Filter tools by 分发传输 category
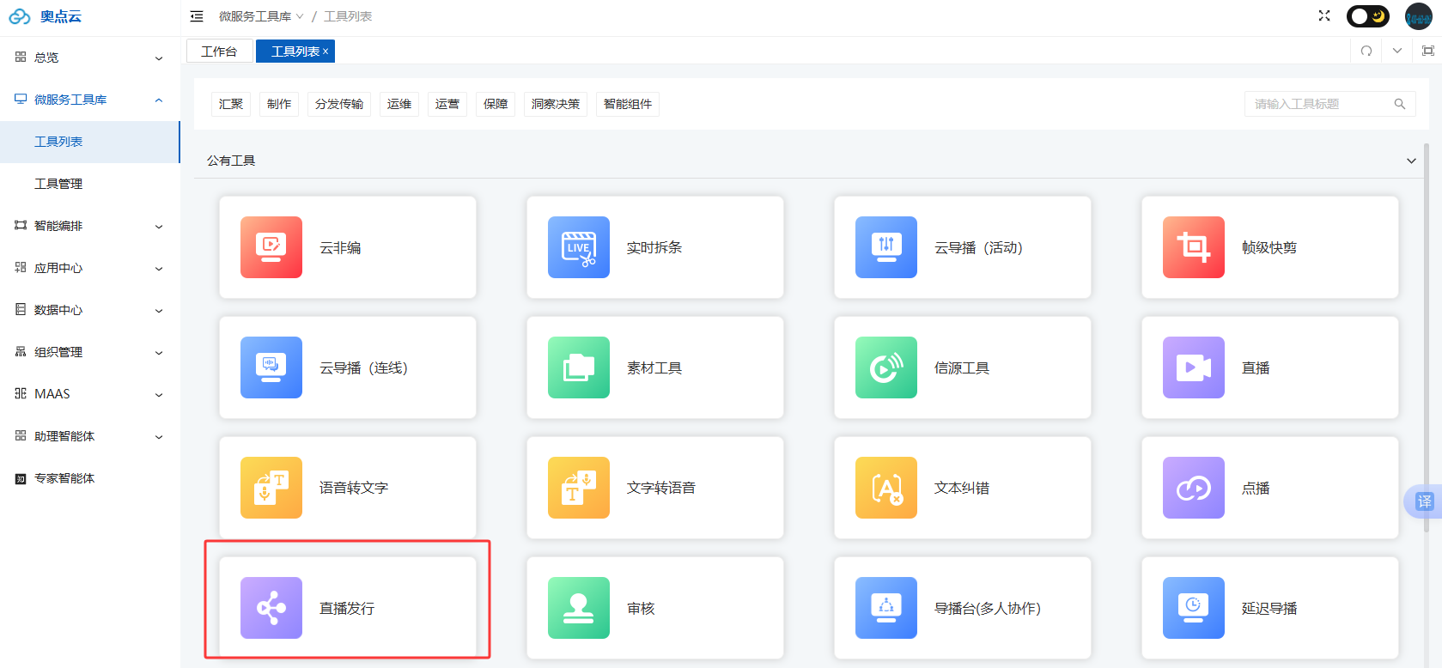Viewport: 1442px width, 668px height. (339, 104)
